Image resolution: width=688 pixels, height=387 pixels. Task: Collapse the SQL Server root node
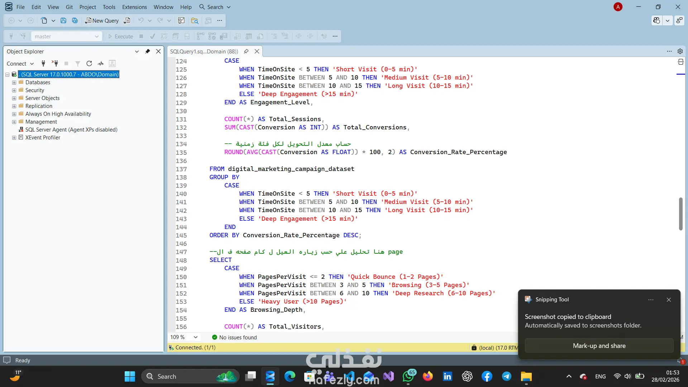(x=7, y=75)
